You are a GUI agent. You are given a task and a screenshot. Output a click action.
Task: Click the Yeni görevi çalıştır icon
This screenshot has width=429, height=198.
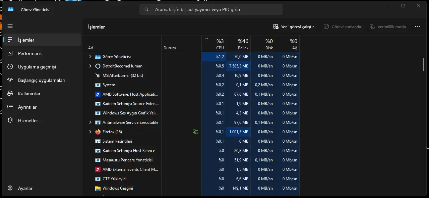[276, 27]
